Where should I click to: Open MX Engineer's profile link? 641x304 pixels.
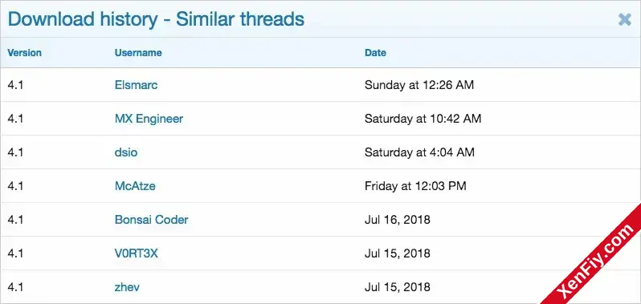149,119
